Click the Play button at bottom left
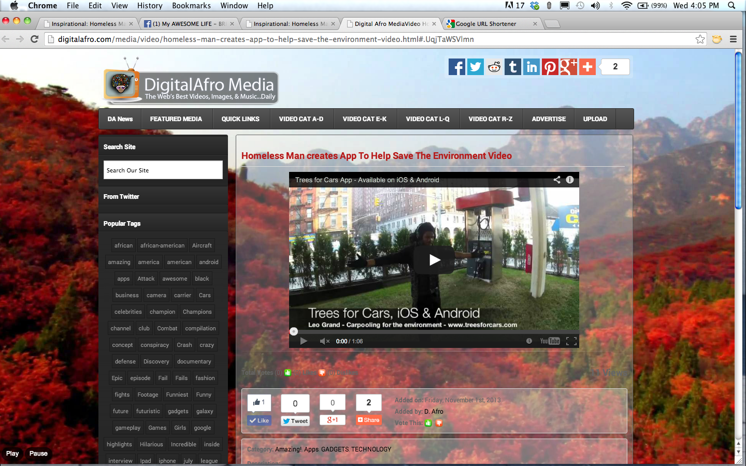Screen dimensions: 746x466 click(12, 454)
